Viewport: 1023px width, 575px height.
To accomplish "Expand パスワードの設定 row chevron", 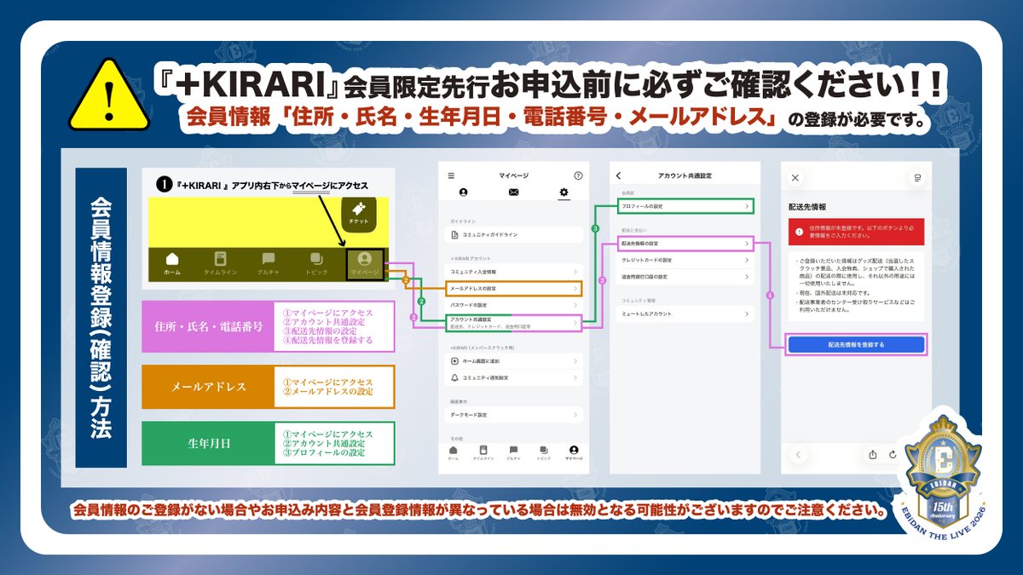I will pos(576,304).
